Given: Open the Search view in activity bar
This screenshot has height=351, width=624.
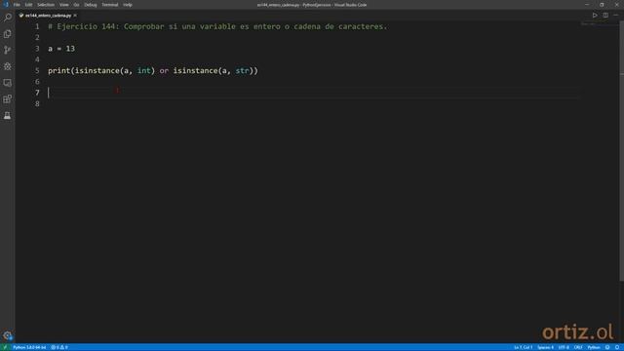Looking at the screenshot, I should click(7, 18).
